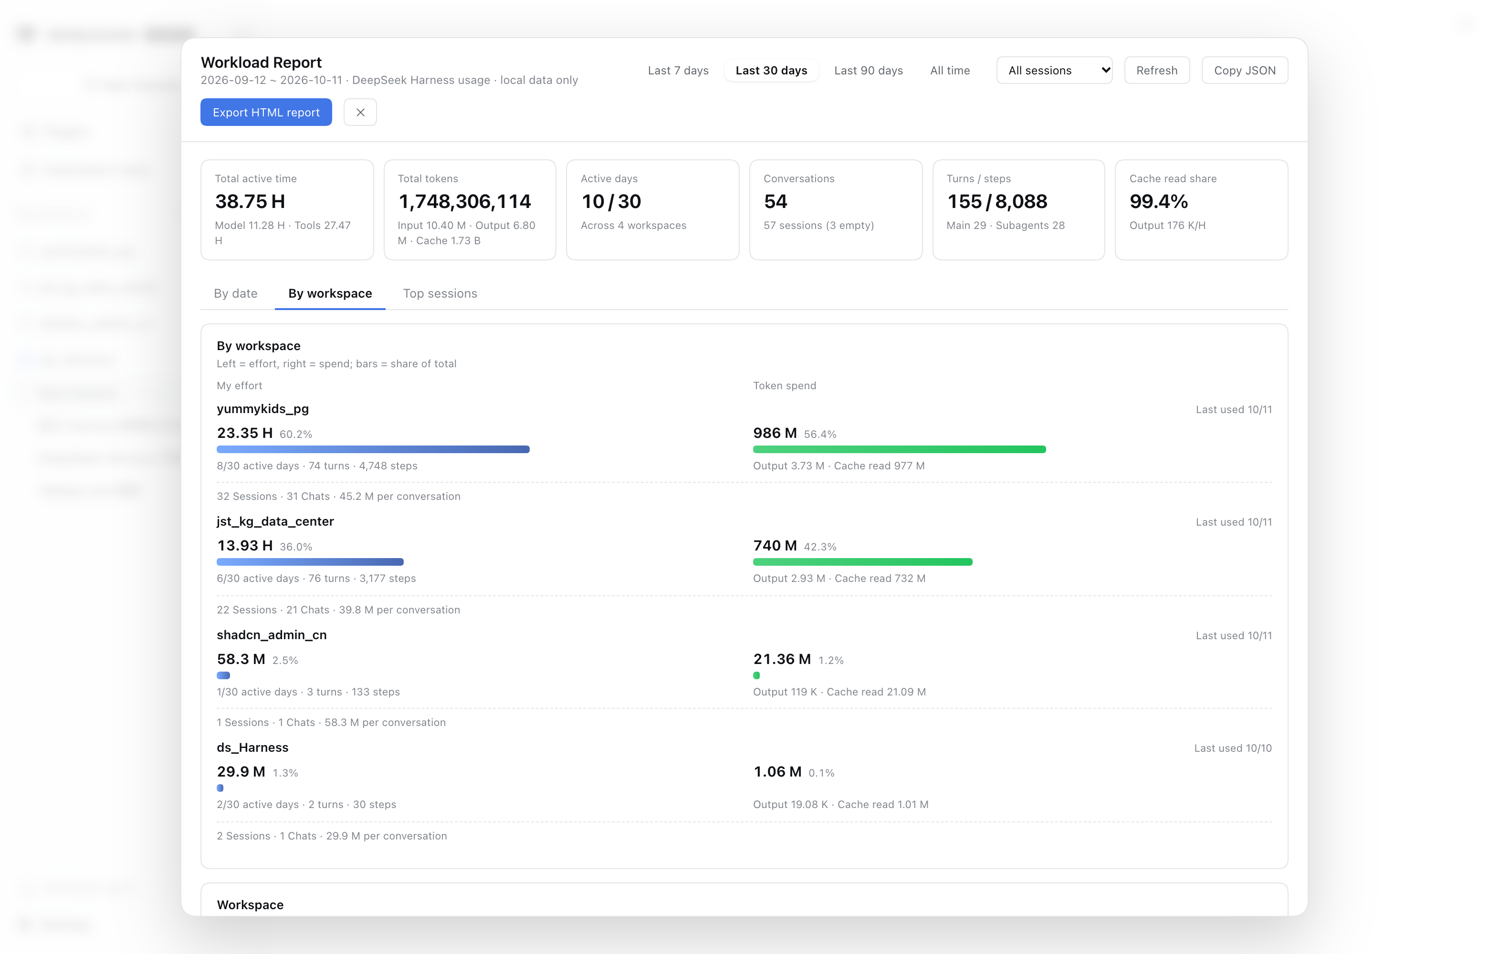
Task: Click the jst_kg_data_center workspace name
Action: click(275, 522)
